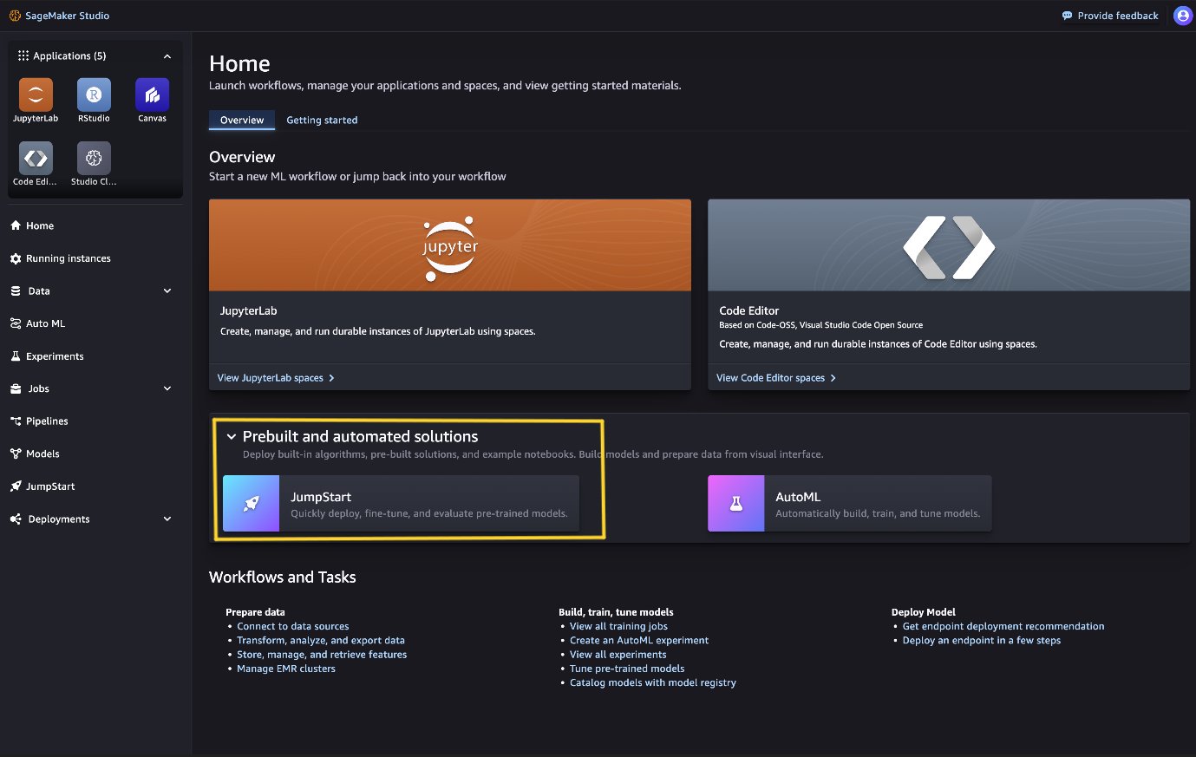This screenshot has height=757, width=1196.
Task: Open Pipelines in sidebar
Action: coord(47,421)
